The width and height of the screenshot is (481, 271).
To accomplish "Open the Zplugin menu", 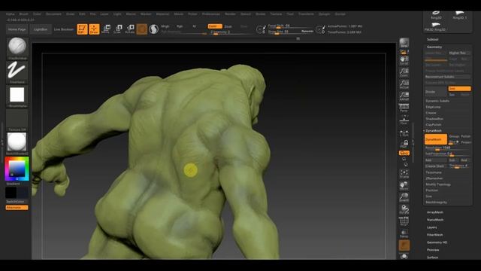I will click(x=324, y=14).
